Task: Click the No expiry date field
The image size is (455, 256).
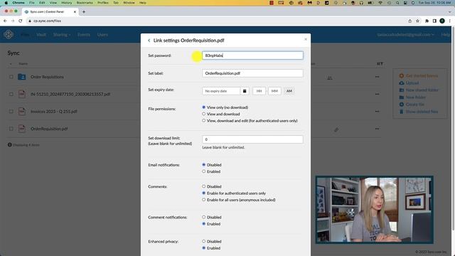Action: coord(221,91)
